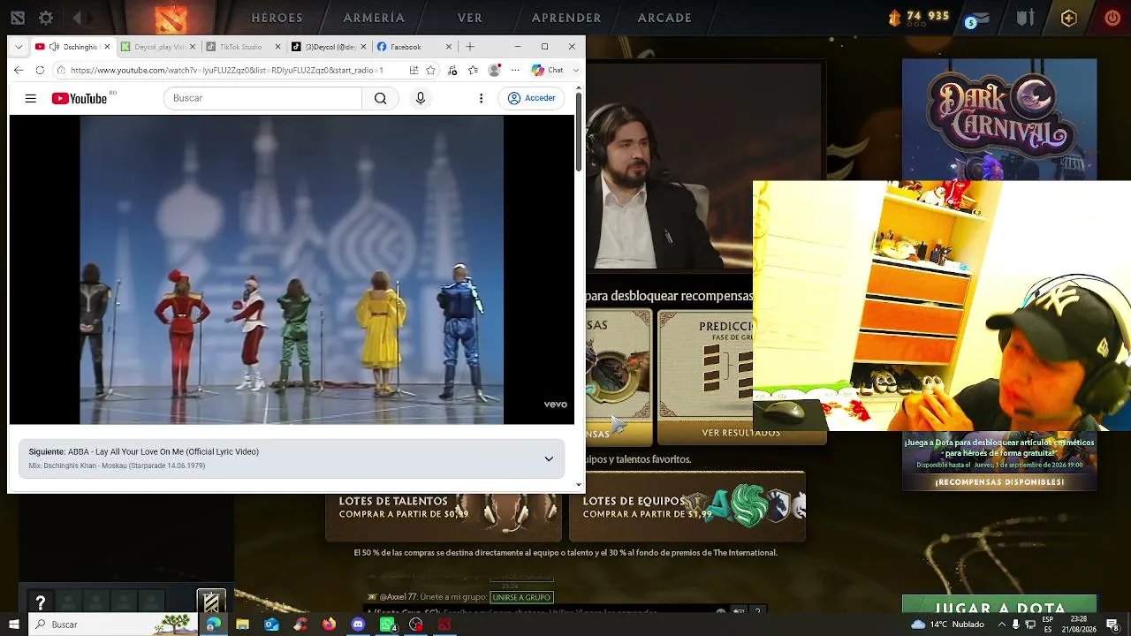Open the Dota 2 taskbar icon
This screenshot has width=1131, height=636.
[x=444, y=625]
